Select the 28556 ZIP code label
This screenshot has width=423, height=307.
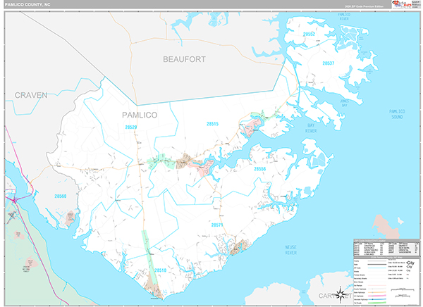coord(259,169)
